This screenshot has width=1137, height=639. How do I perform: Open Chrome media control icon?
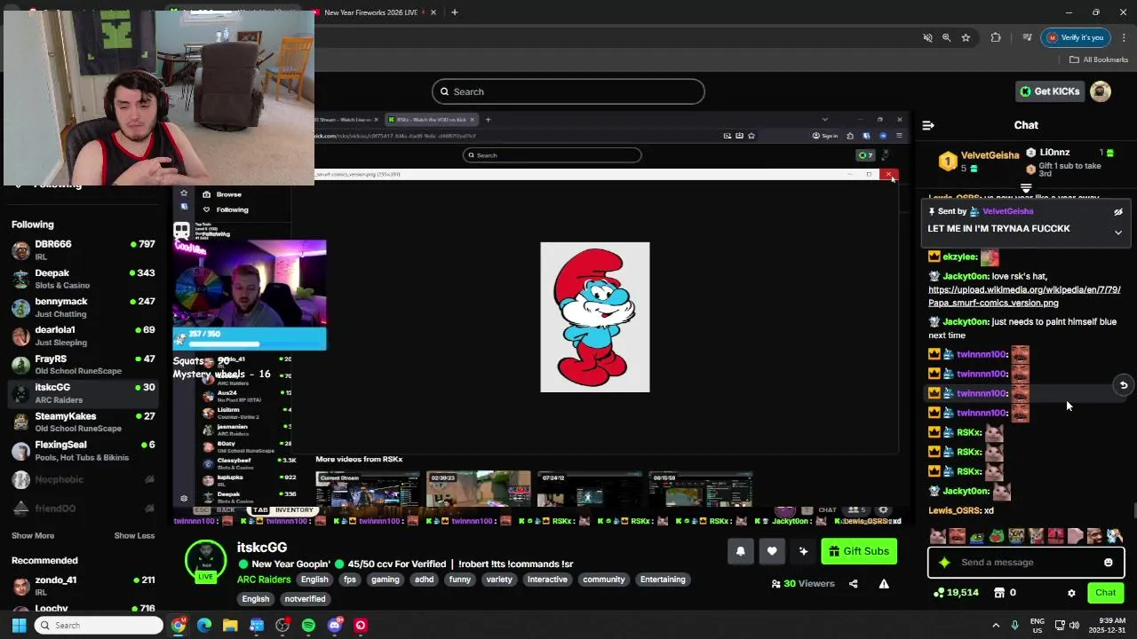[x=1027, y=37]
